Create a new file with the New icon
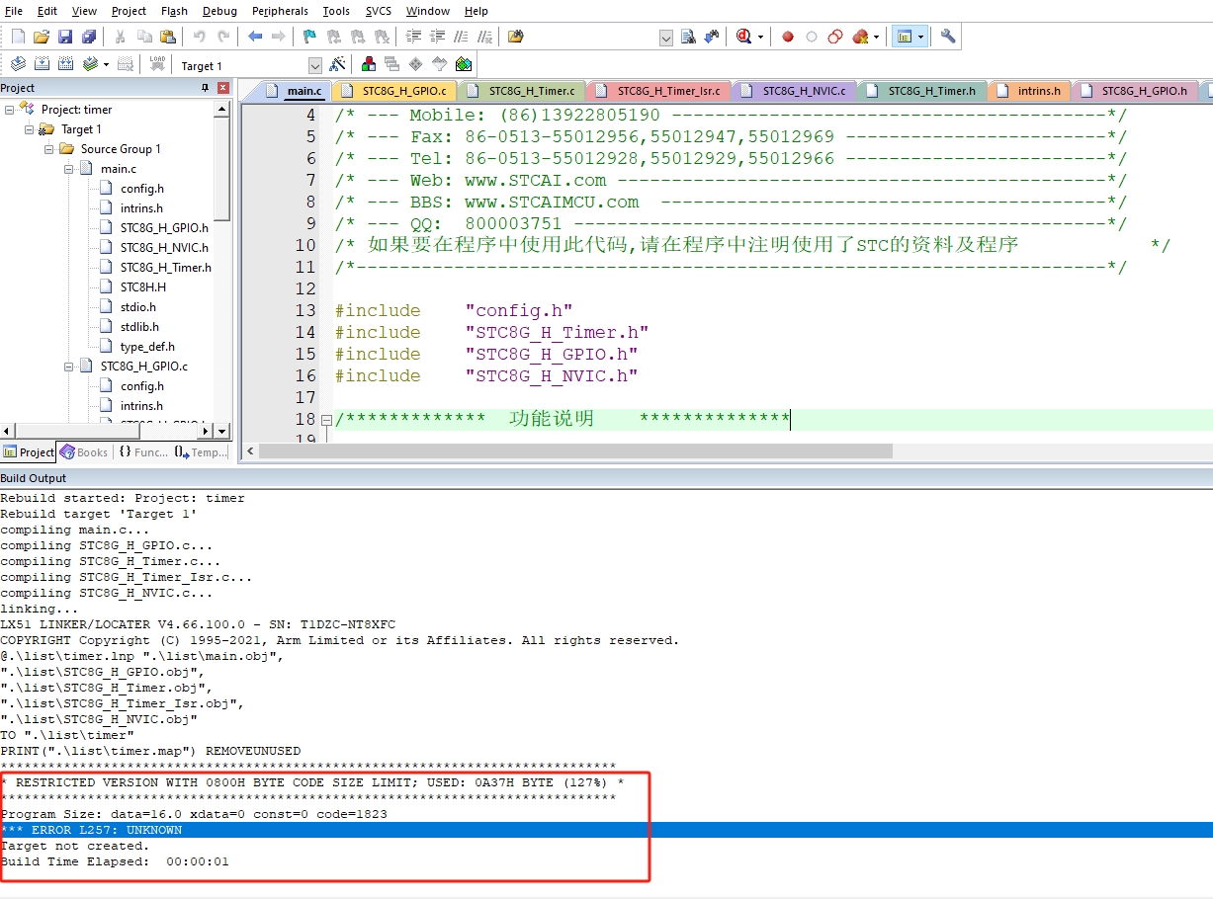1213x899 pixels. pos(18,37)
